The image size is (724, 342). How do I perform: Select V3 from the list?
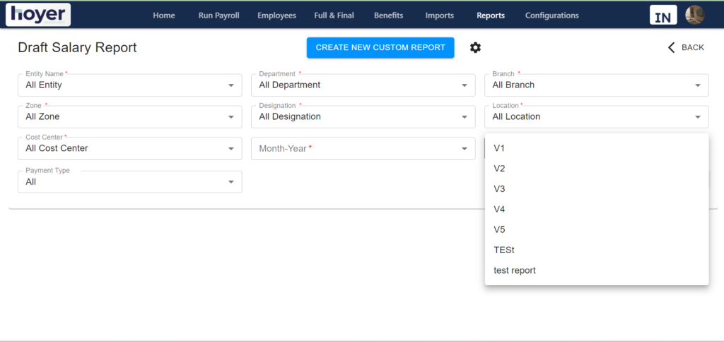pyautogui.click(x=597, y=189)
